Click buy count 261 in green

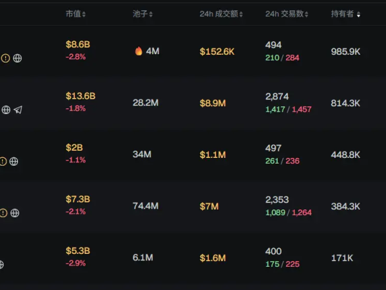pos(273,161)
